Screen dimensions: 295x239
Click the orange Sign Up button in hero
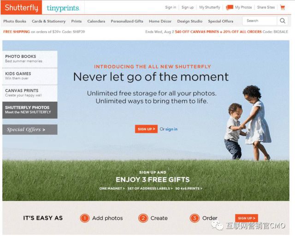(146, 129)
